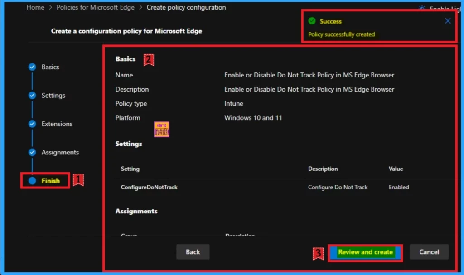Screen dimensions: 464x275
Task: Select the policy Name value text
Action: click(309, 75)
